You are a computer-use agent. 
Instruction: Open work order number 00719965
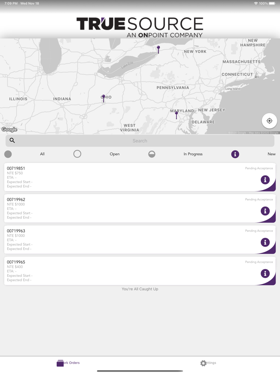[16, 262]
